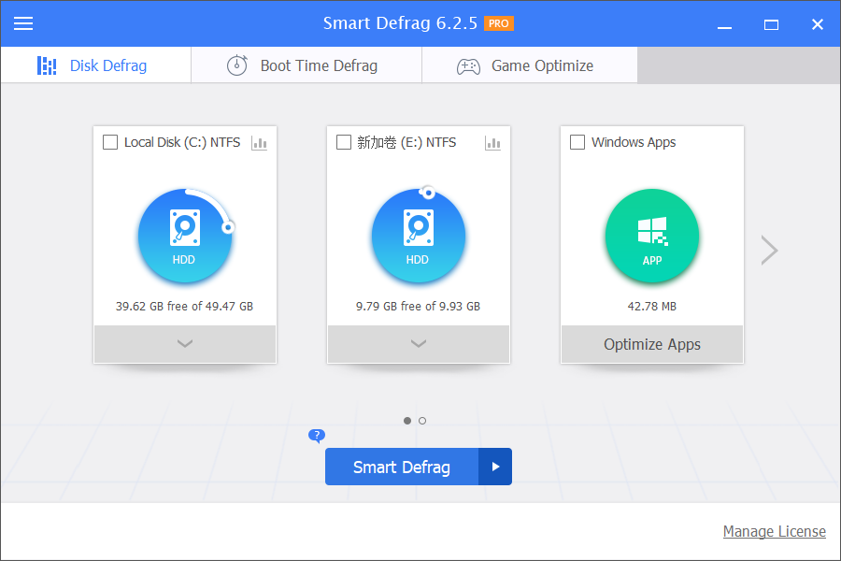Viewport: 841px width, 561px height.
Task: Click the '39.62 GB free of 49.47 GB' text
Action: pos(184,306)
